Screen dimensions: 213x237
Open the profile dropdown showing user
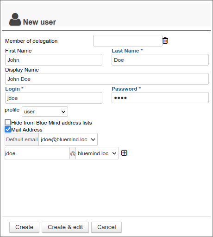[45, 112]
